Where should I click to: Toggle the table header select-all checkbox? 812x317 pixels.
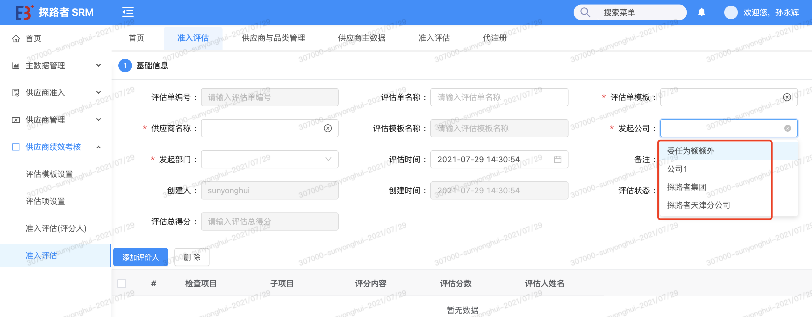coord(122,283)
